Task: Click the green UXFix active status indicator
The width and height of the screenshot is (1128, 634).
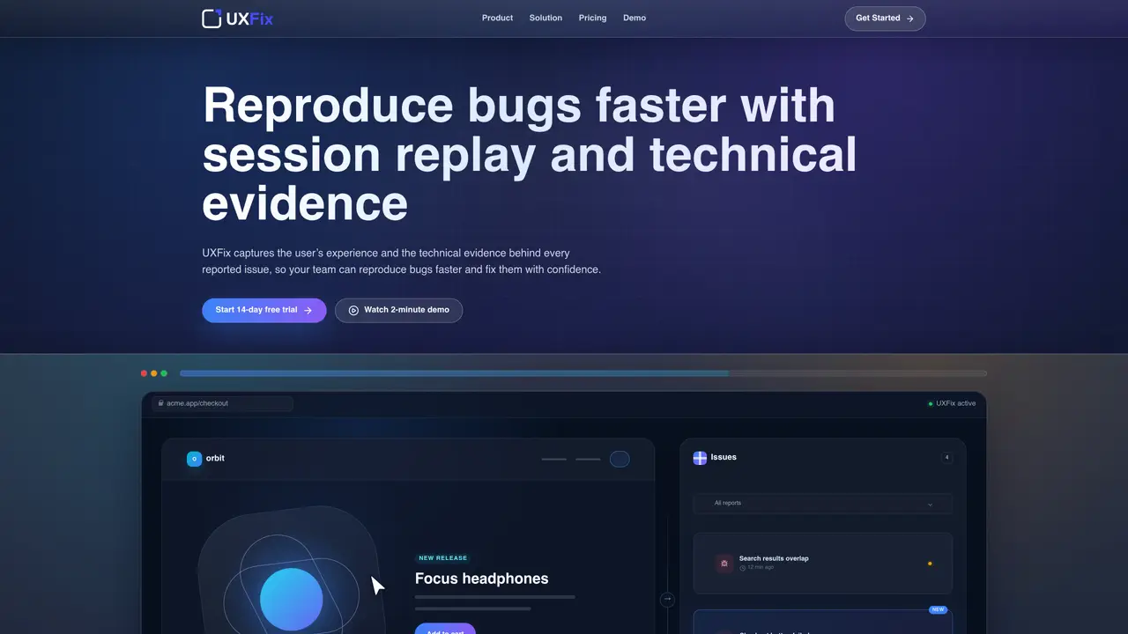Action: pyautogui.click(x=930, y=403)
